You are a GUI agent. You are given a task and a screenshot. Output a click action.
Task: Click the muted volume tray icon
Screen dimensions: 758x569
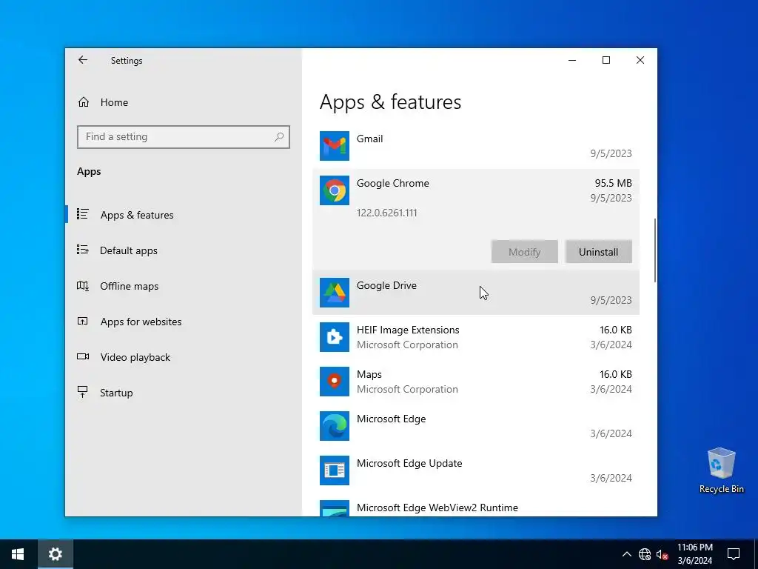pyautogui.click(x=663, y=554)
